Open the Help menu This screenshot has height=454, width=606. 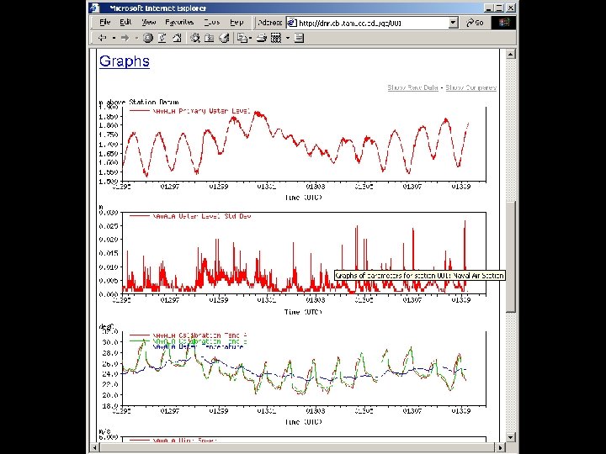coord(237,23)
